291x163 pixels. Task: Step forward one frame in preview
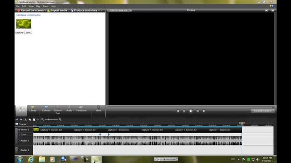pos(198,111)
